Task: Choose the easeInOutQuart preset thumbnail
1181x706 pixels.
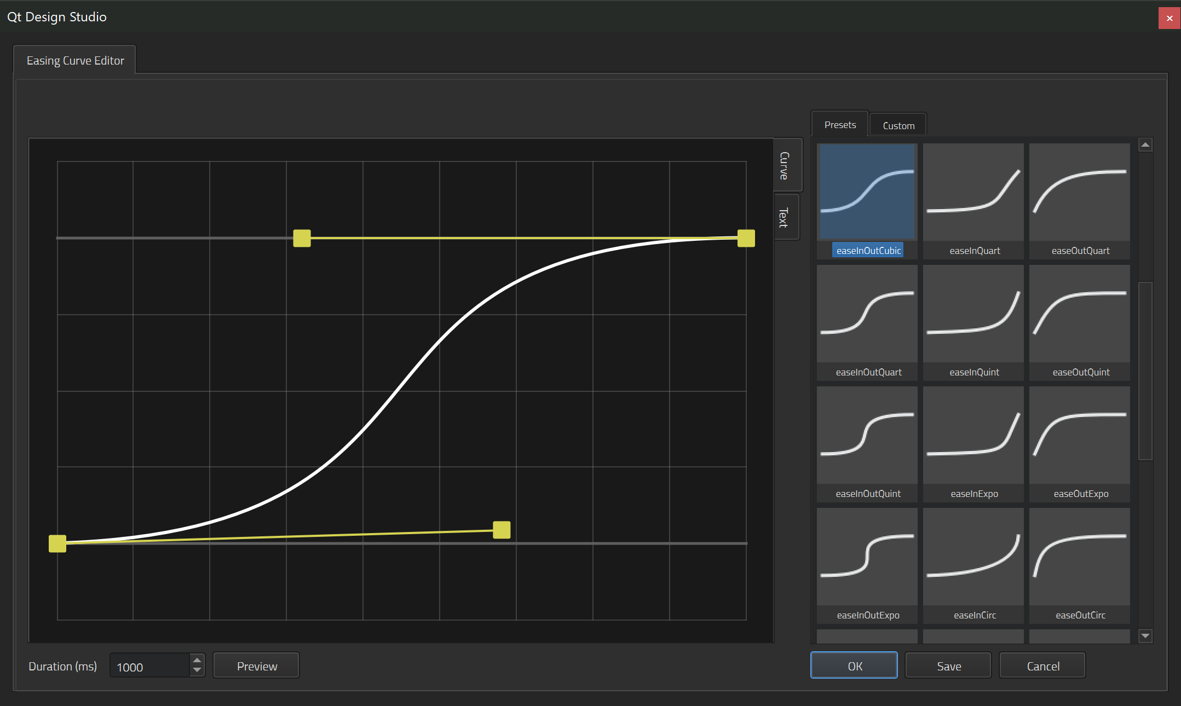Action: click(x=867, y=314)
